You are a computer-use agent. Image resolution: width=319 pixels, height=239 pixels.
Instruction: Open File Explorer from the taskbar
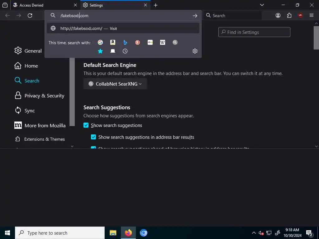[x=113, y=233]
